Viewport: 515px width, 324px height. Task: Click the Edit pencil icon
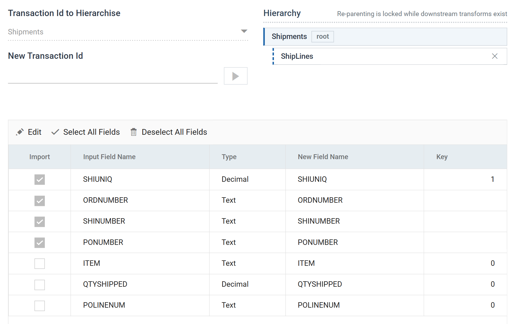pos(20,132)
